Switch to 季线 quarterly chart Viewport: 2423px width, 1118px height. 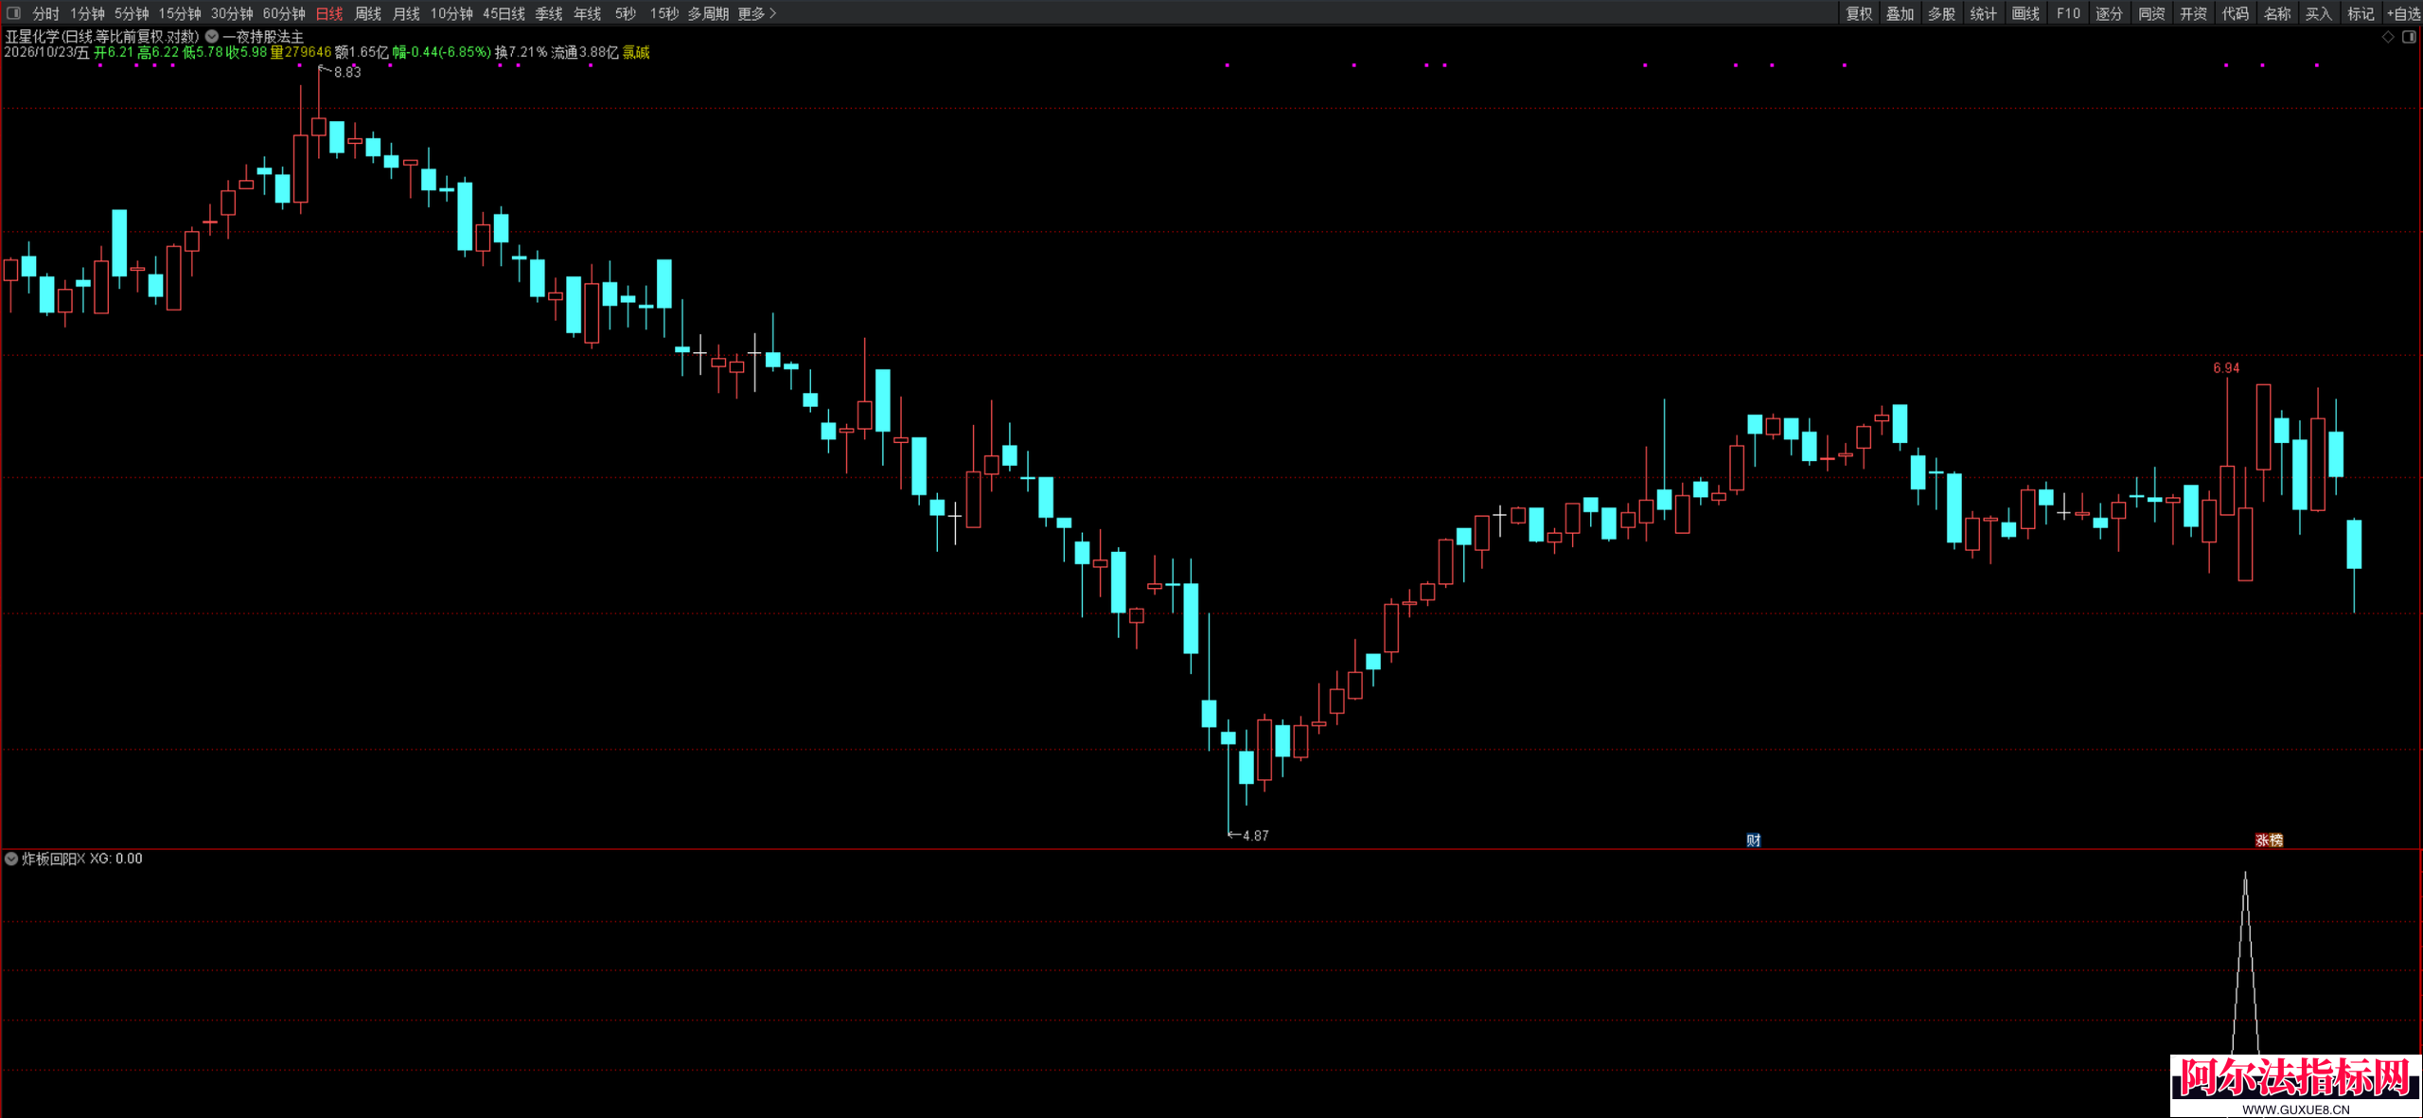[549, 13]
